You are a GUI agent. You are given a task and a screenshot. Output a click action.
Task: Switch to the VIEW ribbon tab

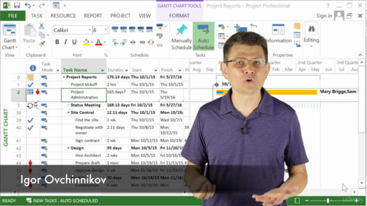pos(145,15)
